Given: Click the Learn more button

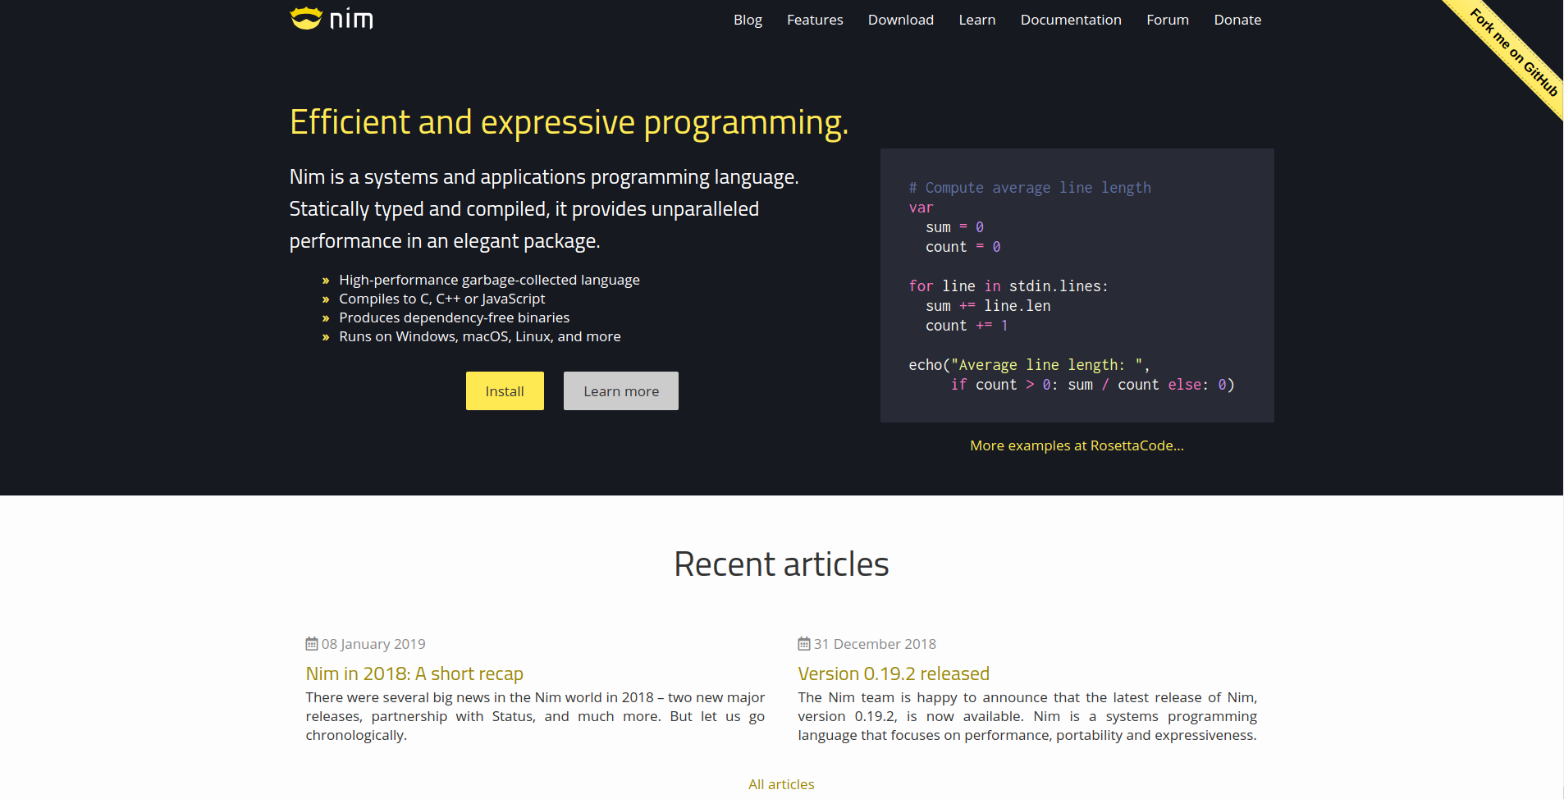Looking at the screenshot, I should pos(621,391).
